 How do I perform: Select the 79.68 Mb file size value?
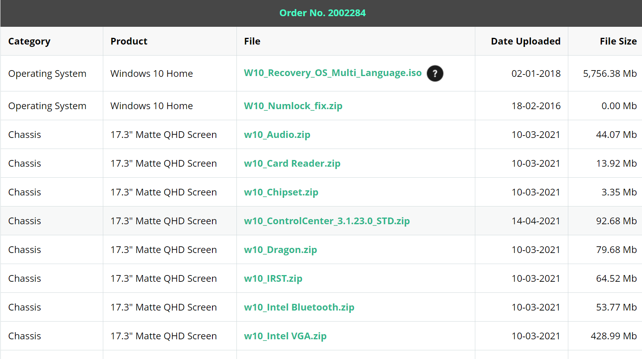pyautogui.click(x=616, y=250)
